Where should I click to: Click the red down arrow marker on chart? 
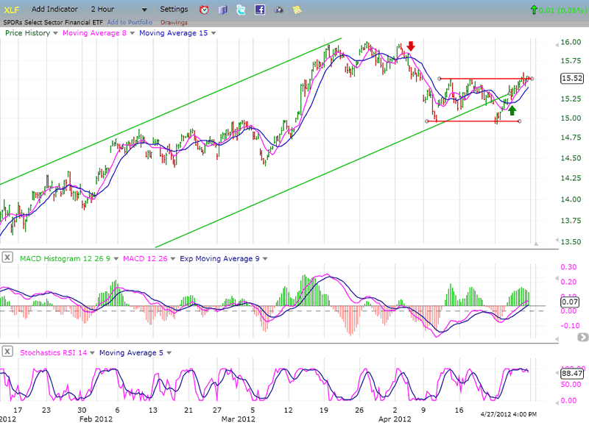[410, 48]
